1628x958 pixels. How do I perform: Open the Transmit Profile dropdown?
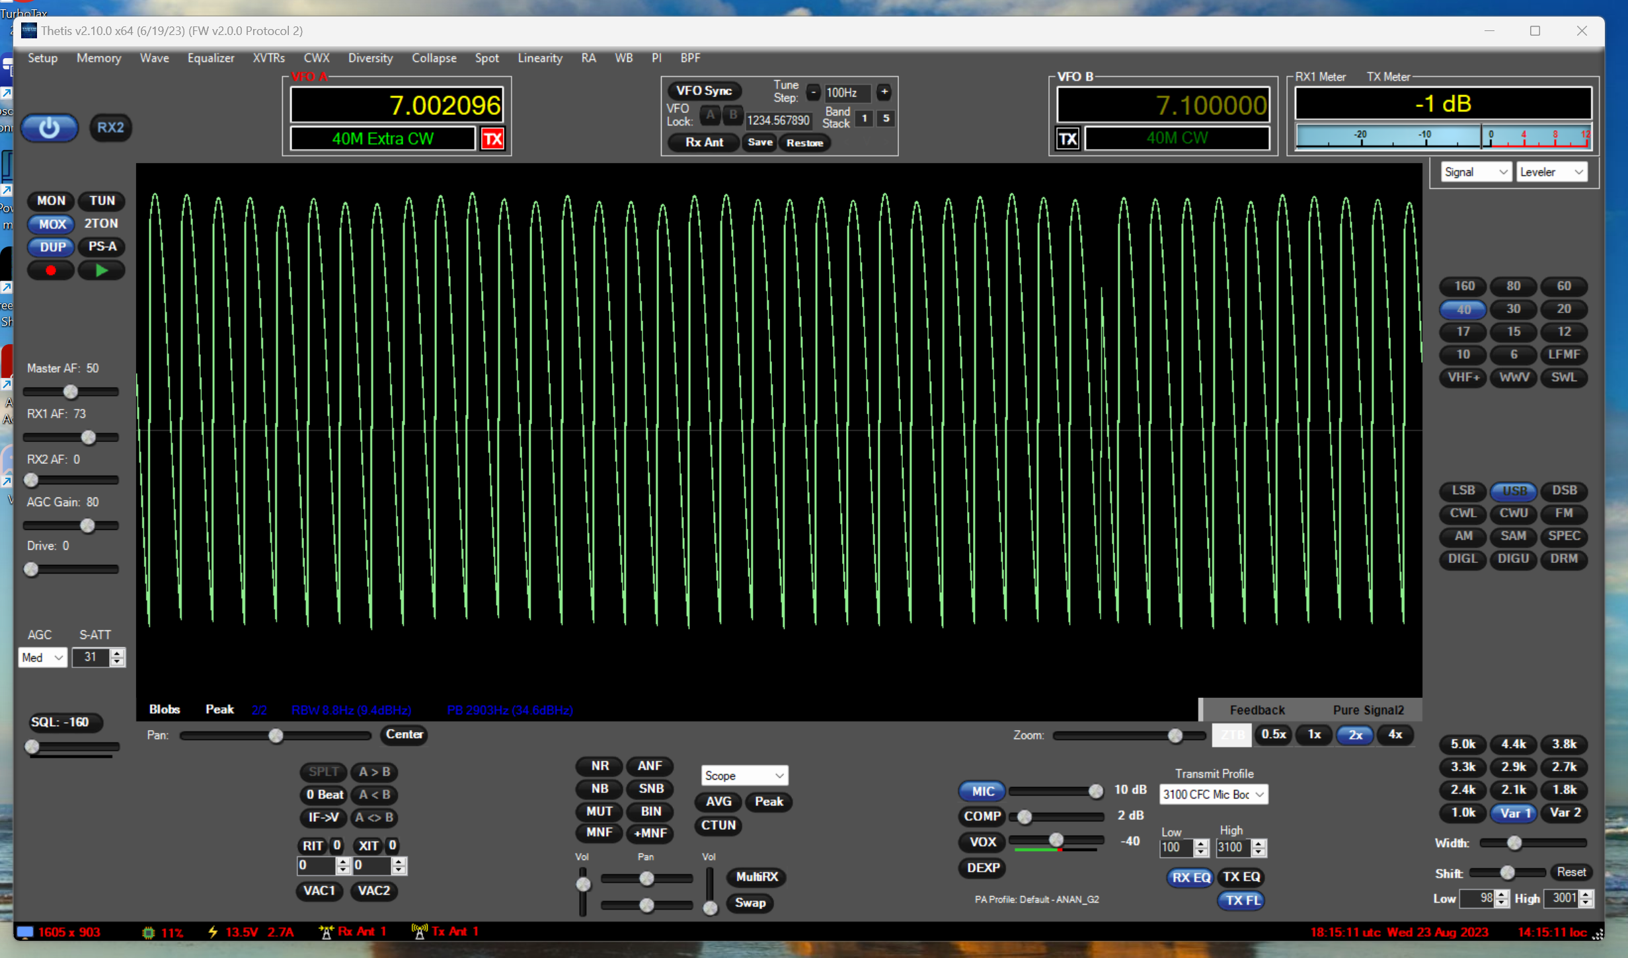(x=1214, y=794)
